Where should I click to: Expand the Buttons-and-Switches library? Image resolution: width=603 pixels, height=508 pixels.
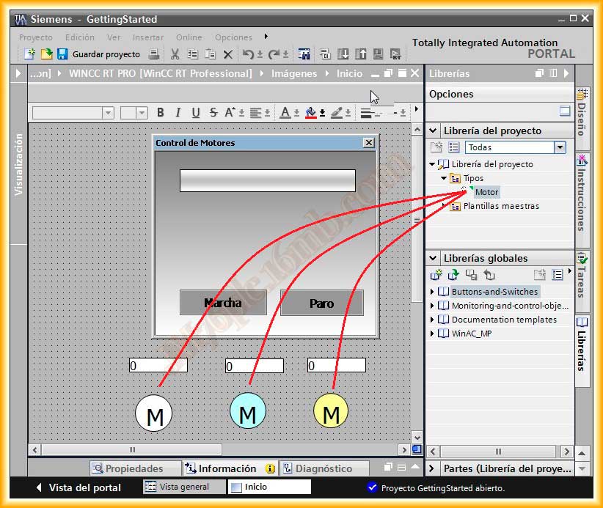pos(433,292)
